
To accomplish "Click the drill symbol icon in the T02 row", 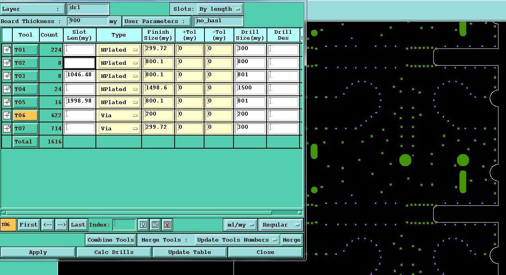I will coord(7,63).
